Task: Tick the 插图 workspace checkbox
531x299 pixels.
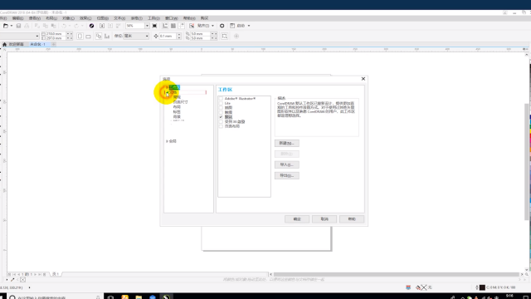Action: click(x=221, y=107)
